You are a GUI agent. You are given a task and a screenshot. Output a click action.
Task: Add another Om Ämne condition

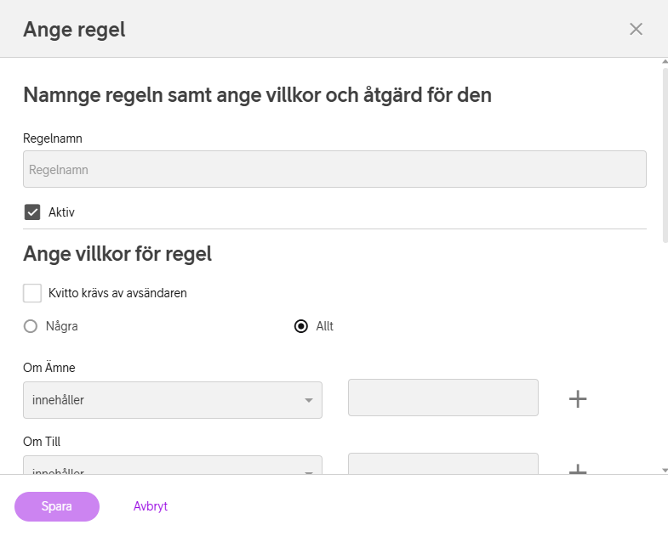(578, 398)
